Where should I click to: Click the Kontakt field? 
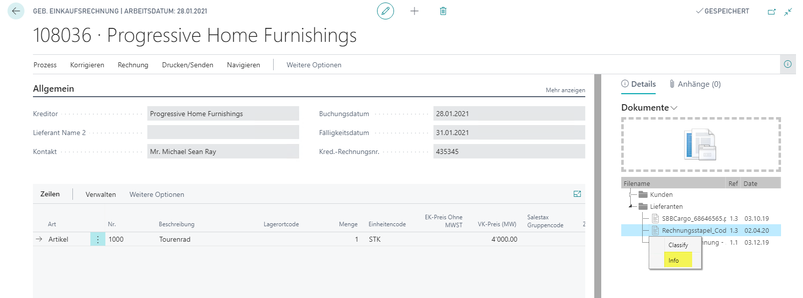point(223,151)
